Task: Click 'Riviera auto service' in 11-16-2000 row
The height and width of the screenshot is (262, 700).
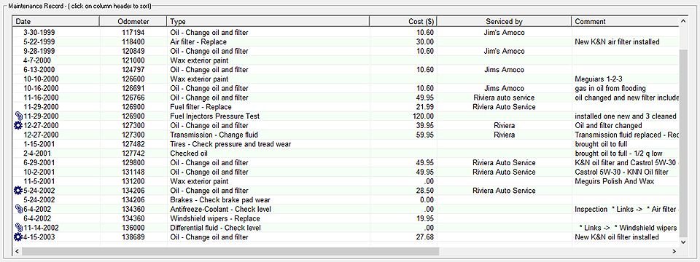Action: click(504, 98)
